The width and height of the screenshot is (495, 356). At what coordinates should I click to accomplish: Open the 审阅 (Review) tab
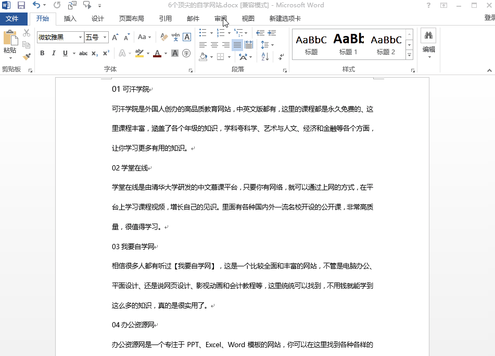[x=220, y=19]
